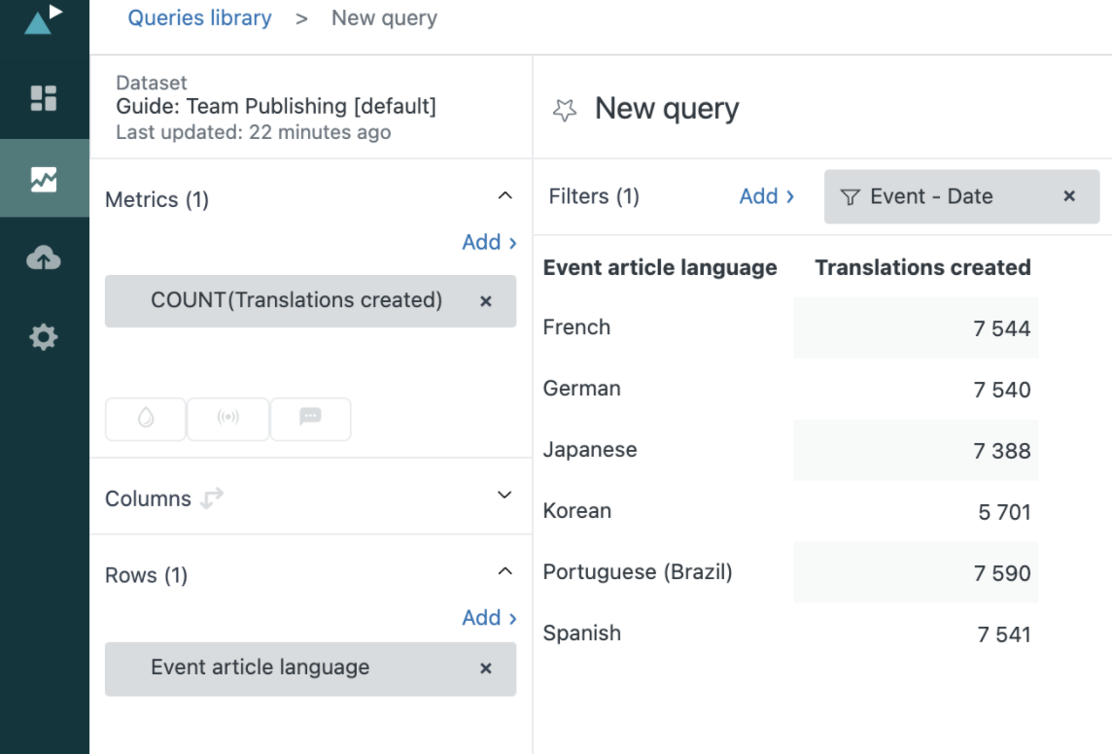Click the New query breadcrumb text

coord(384,17)
